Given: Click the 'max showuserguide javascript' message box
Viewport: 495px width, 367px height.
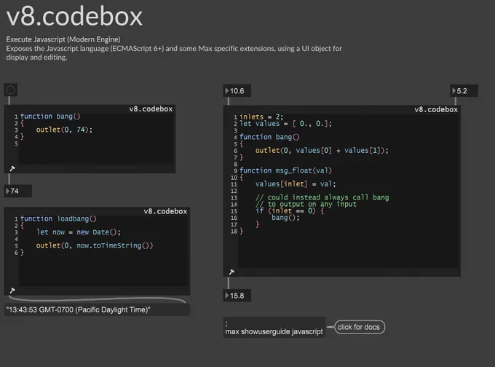Looking at the screenshot, I should point(274,328).
